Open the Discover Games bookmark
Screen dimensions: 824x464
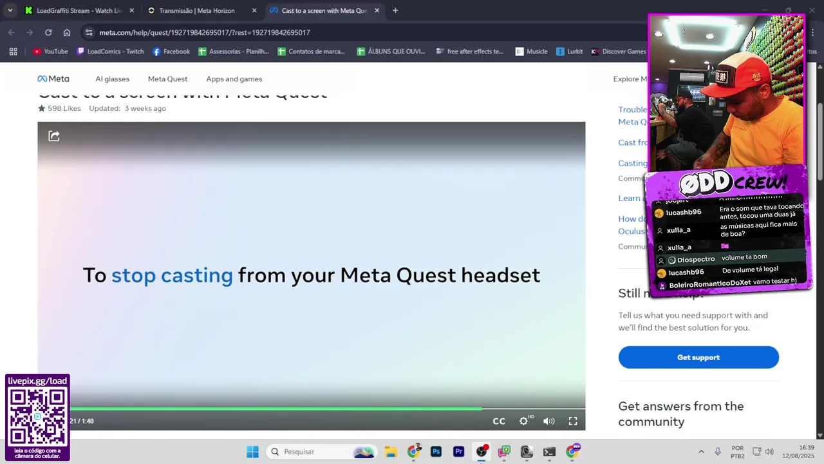point(619,52)
